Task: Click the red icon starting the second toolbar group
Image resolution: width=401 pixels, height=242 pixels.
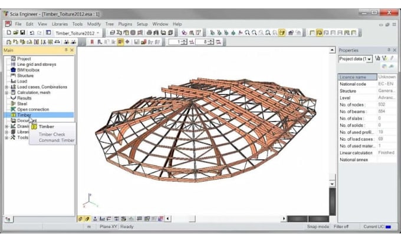Action: point(92,42)
